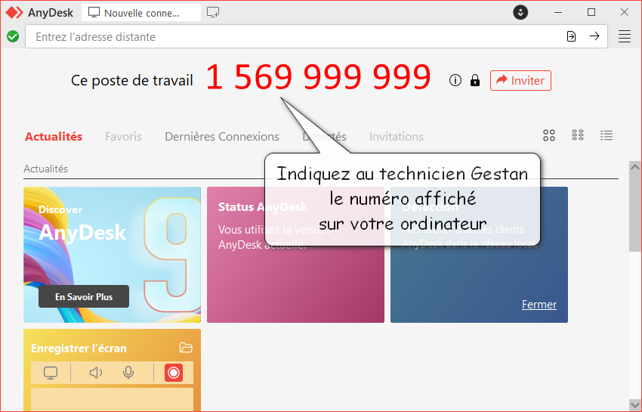Image resolution: width=642 pixels, height=412 pixels.
Task: Toggle screen capture monitor icon
Action: pyautogui.click(x=51, y=373)
